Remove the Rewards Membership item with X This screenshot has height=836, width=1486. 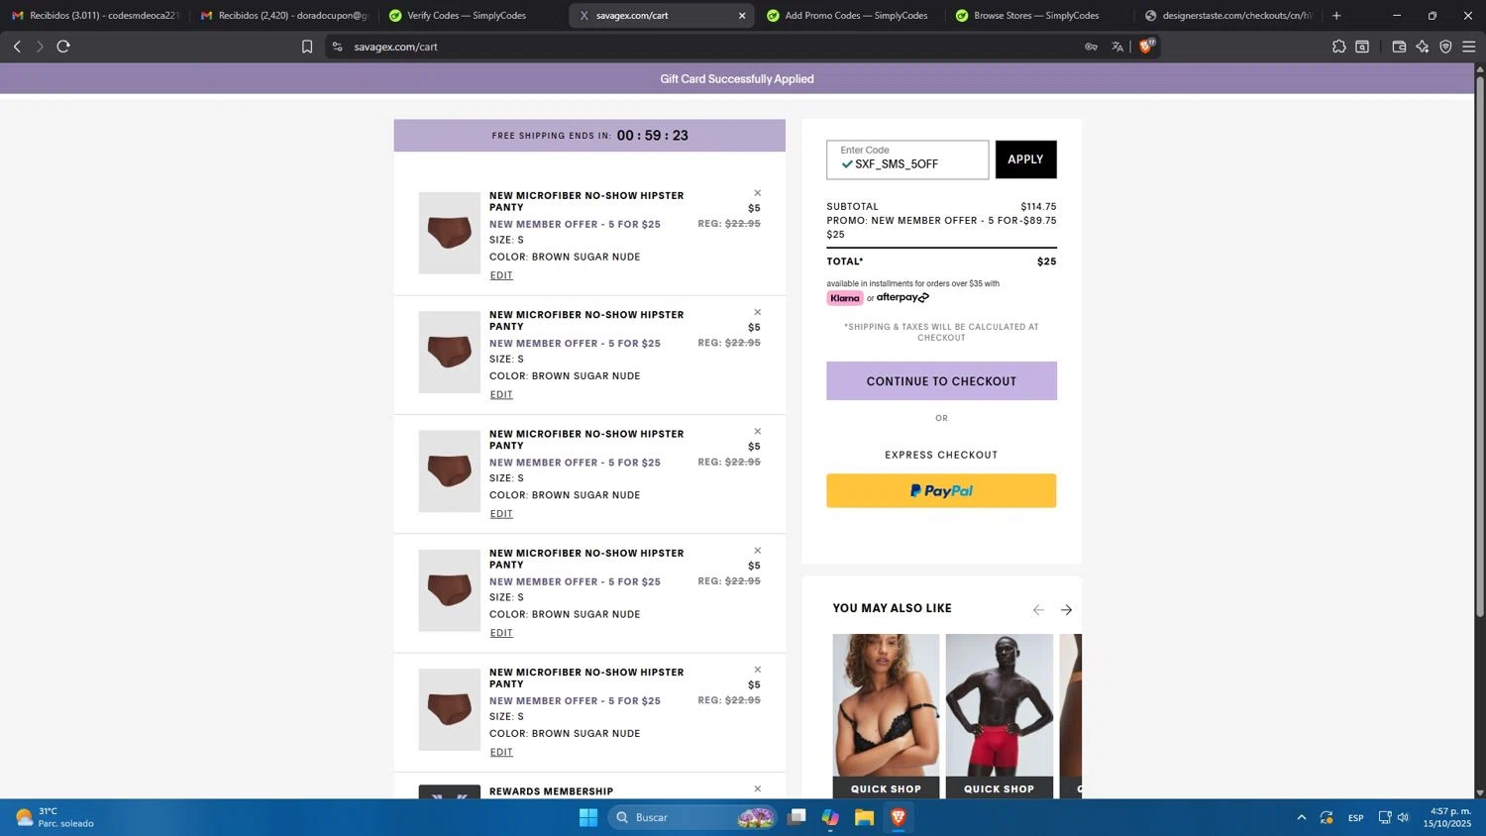tap(758, 789)
